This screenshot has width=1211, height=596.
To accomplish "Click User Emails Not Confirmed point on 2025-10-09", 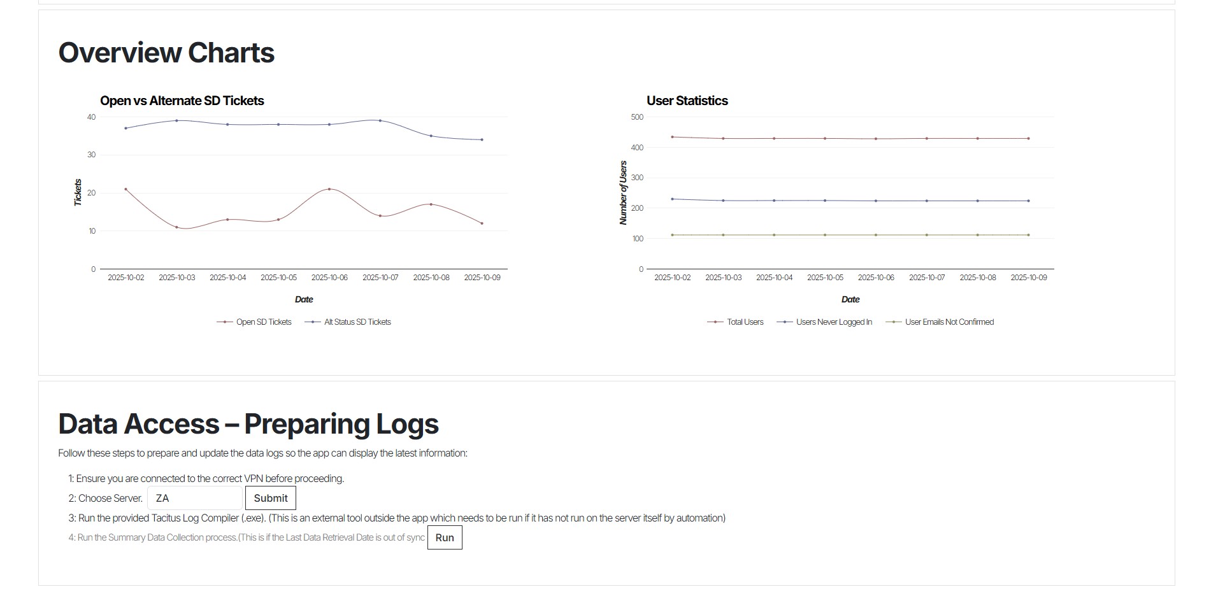I will (1028, 235).
